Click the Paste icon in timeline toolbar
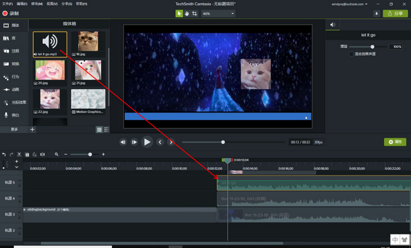 [x=34, y=155]
